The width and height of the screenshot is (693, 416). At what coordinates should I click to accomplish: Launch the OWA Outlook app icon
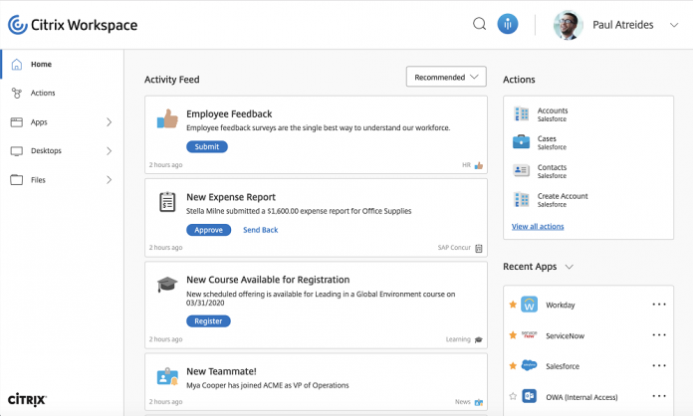(x=529, y=396)
